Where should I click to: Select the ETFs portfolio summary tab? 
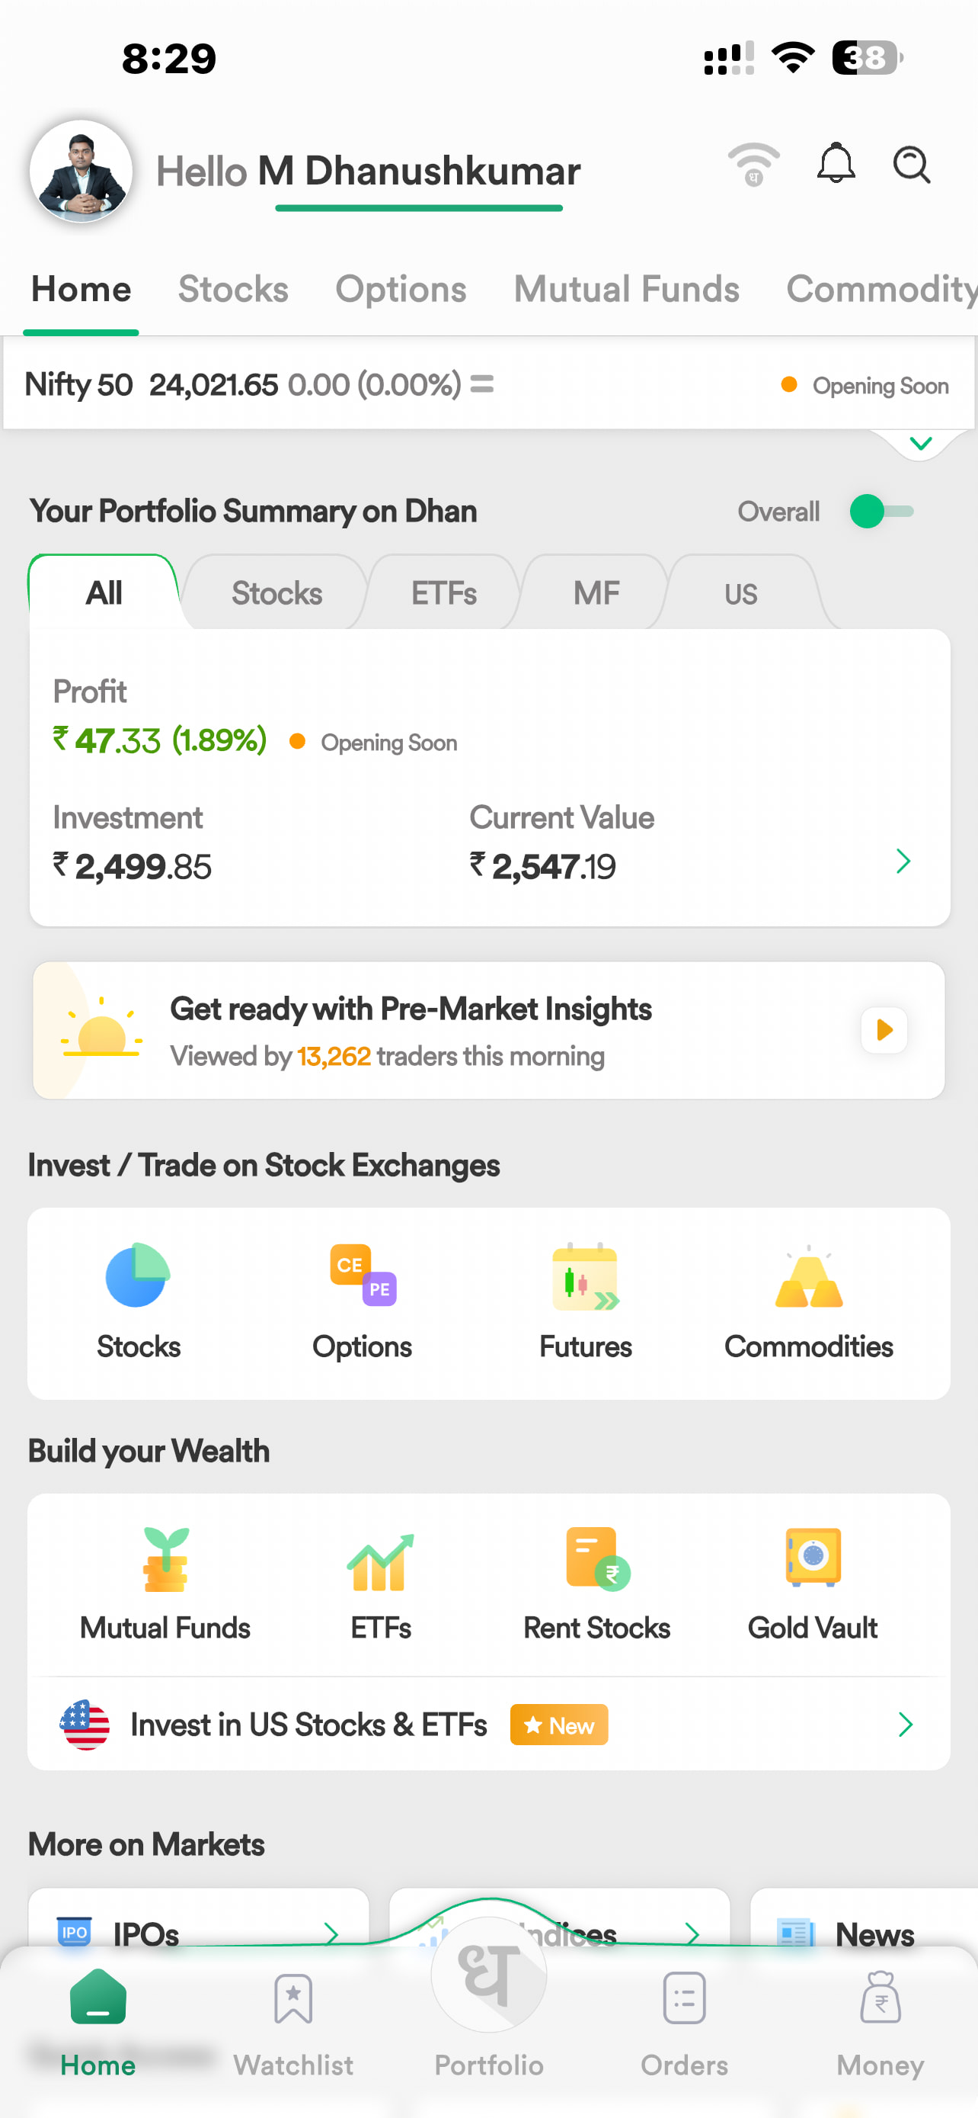tap(443, 593)
